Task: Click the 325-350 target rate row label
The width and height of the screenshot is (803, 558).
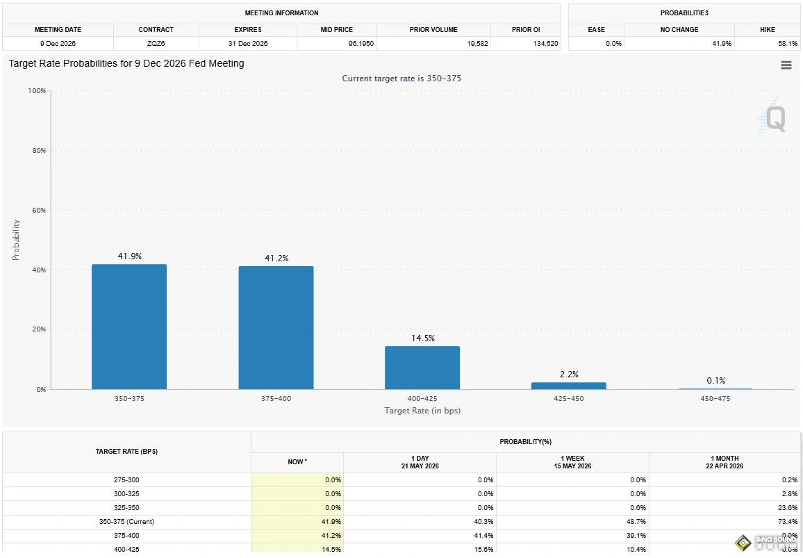Action: [126, 508]
